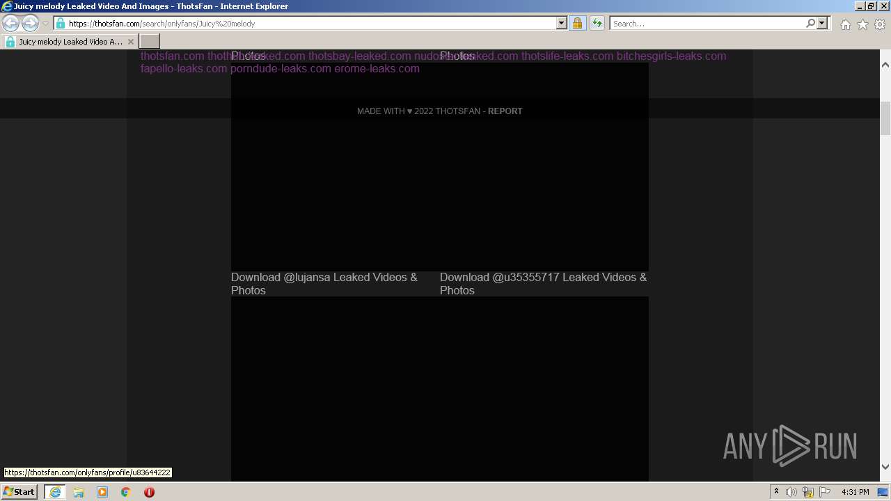
Task: Minimize the Internet Explorer window
Action: point(859,6)
